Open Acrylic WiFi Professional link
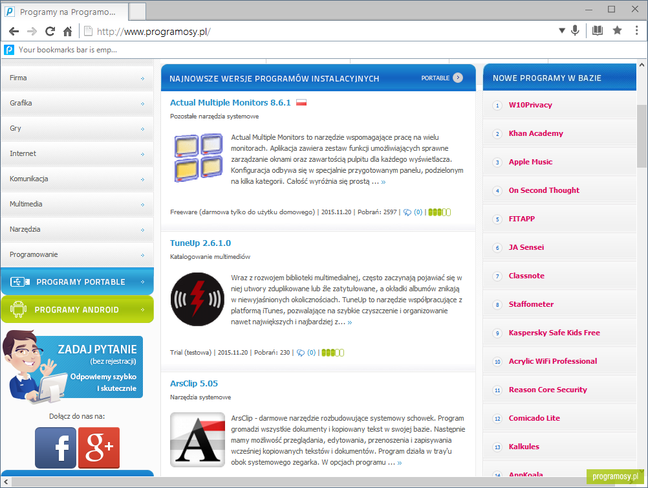The image size is (648, 488). [553, 361]
